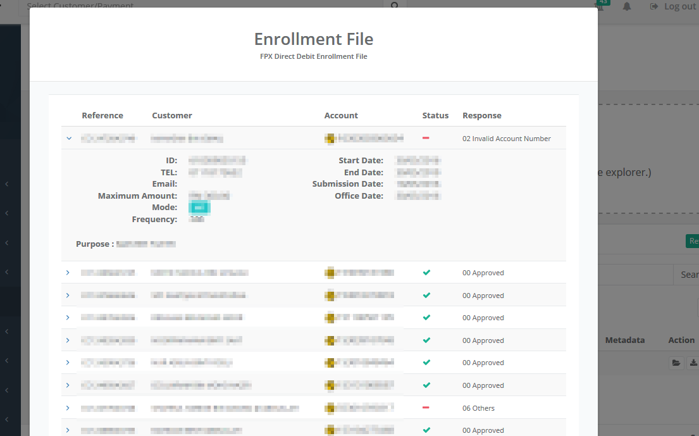Expand the first 00 Approved row
The width and height of the screenshot is (699, 436).
point(68,273)
